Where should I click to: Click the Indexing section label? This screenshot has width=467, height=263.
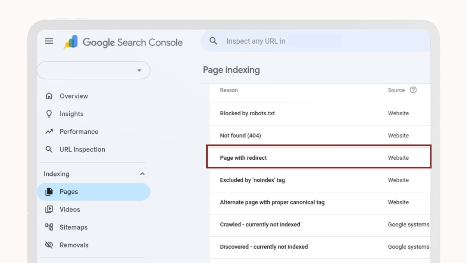56,174
